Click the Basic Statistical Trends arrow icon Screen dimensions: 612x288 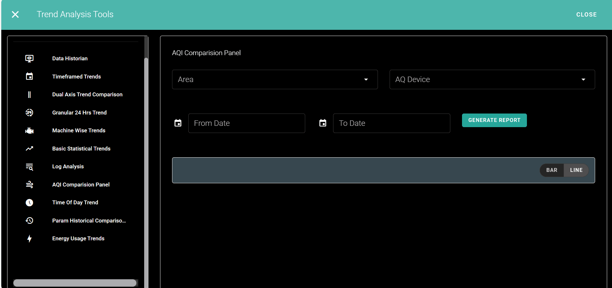click(29, 149)
